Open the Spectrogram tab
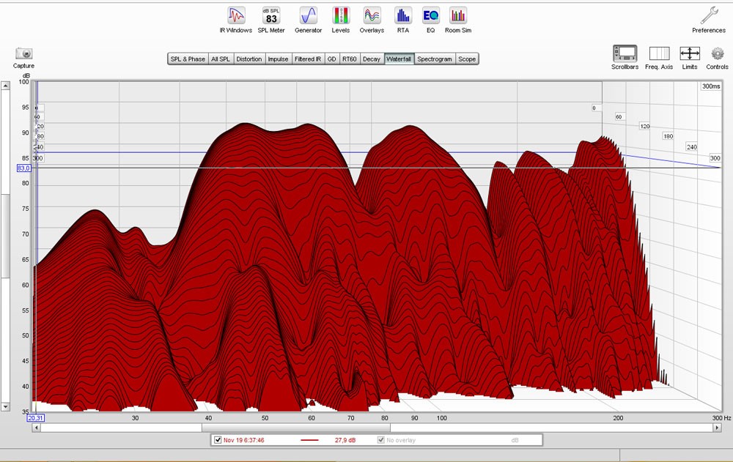733x462 pixels. [435, 59]
